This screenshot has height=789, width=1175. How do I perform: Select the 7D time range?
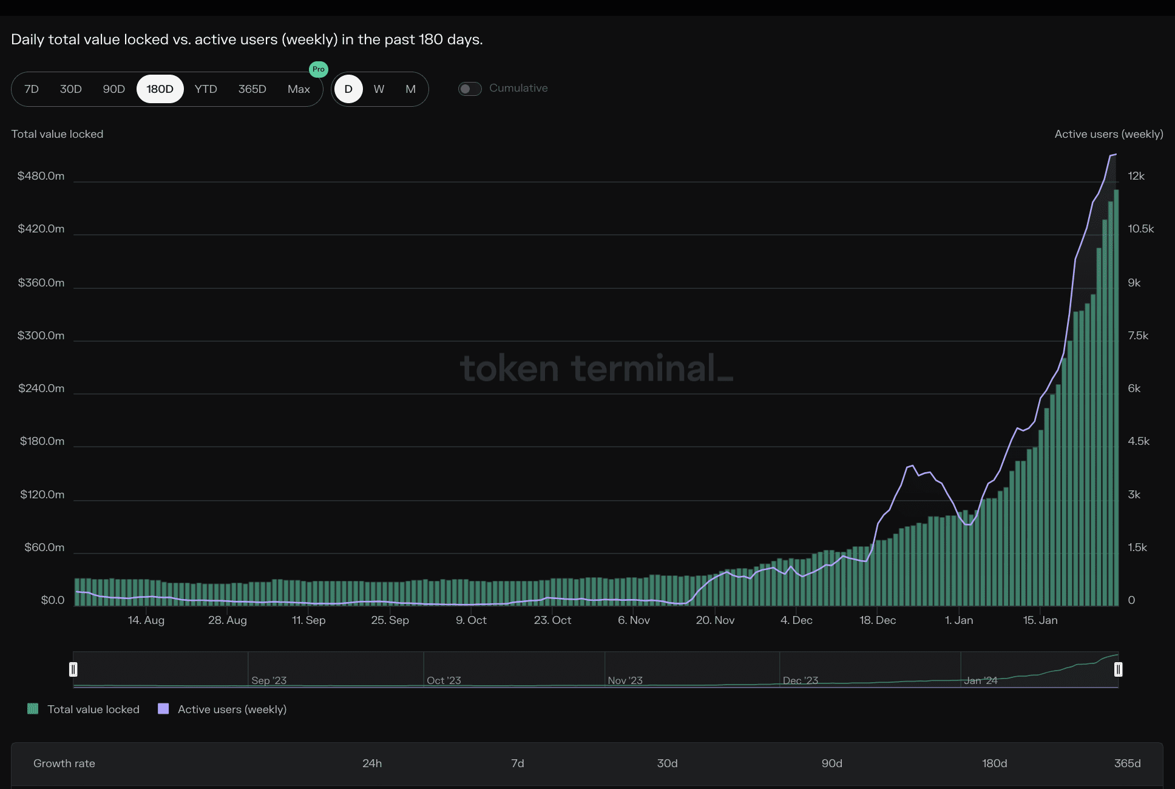(32, 89)
